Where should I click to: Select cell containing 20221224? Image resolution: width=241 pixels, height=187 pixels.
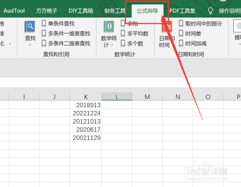pos(86,113)
